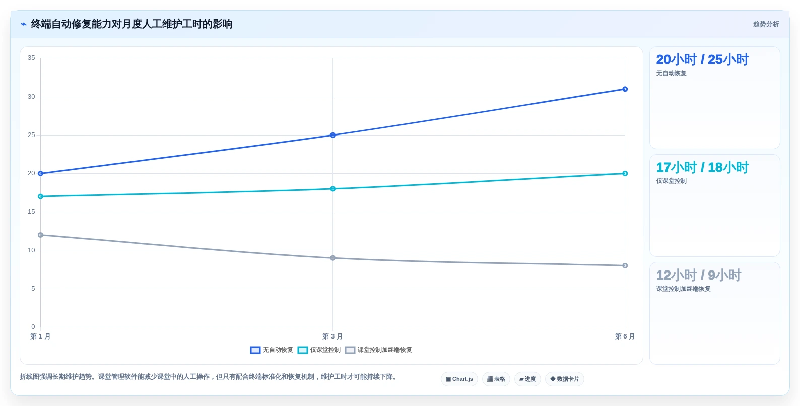Click the 仅课堂控制 data point at 第 3 月
This screenshot has width=800, height=406.
tap(332, 189)
